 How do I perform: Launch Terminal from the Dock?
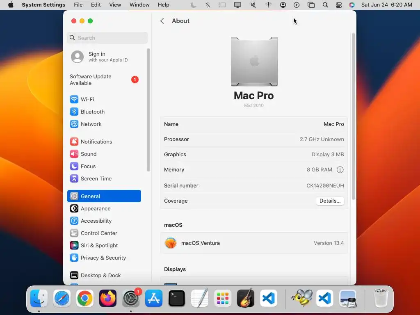(177, 298)
